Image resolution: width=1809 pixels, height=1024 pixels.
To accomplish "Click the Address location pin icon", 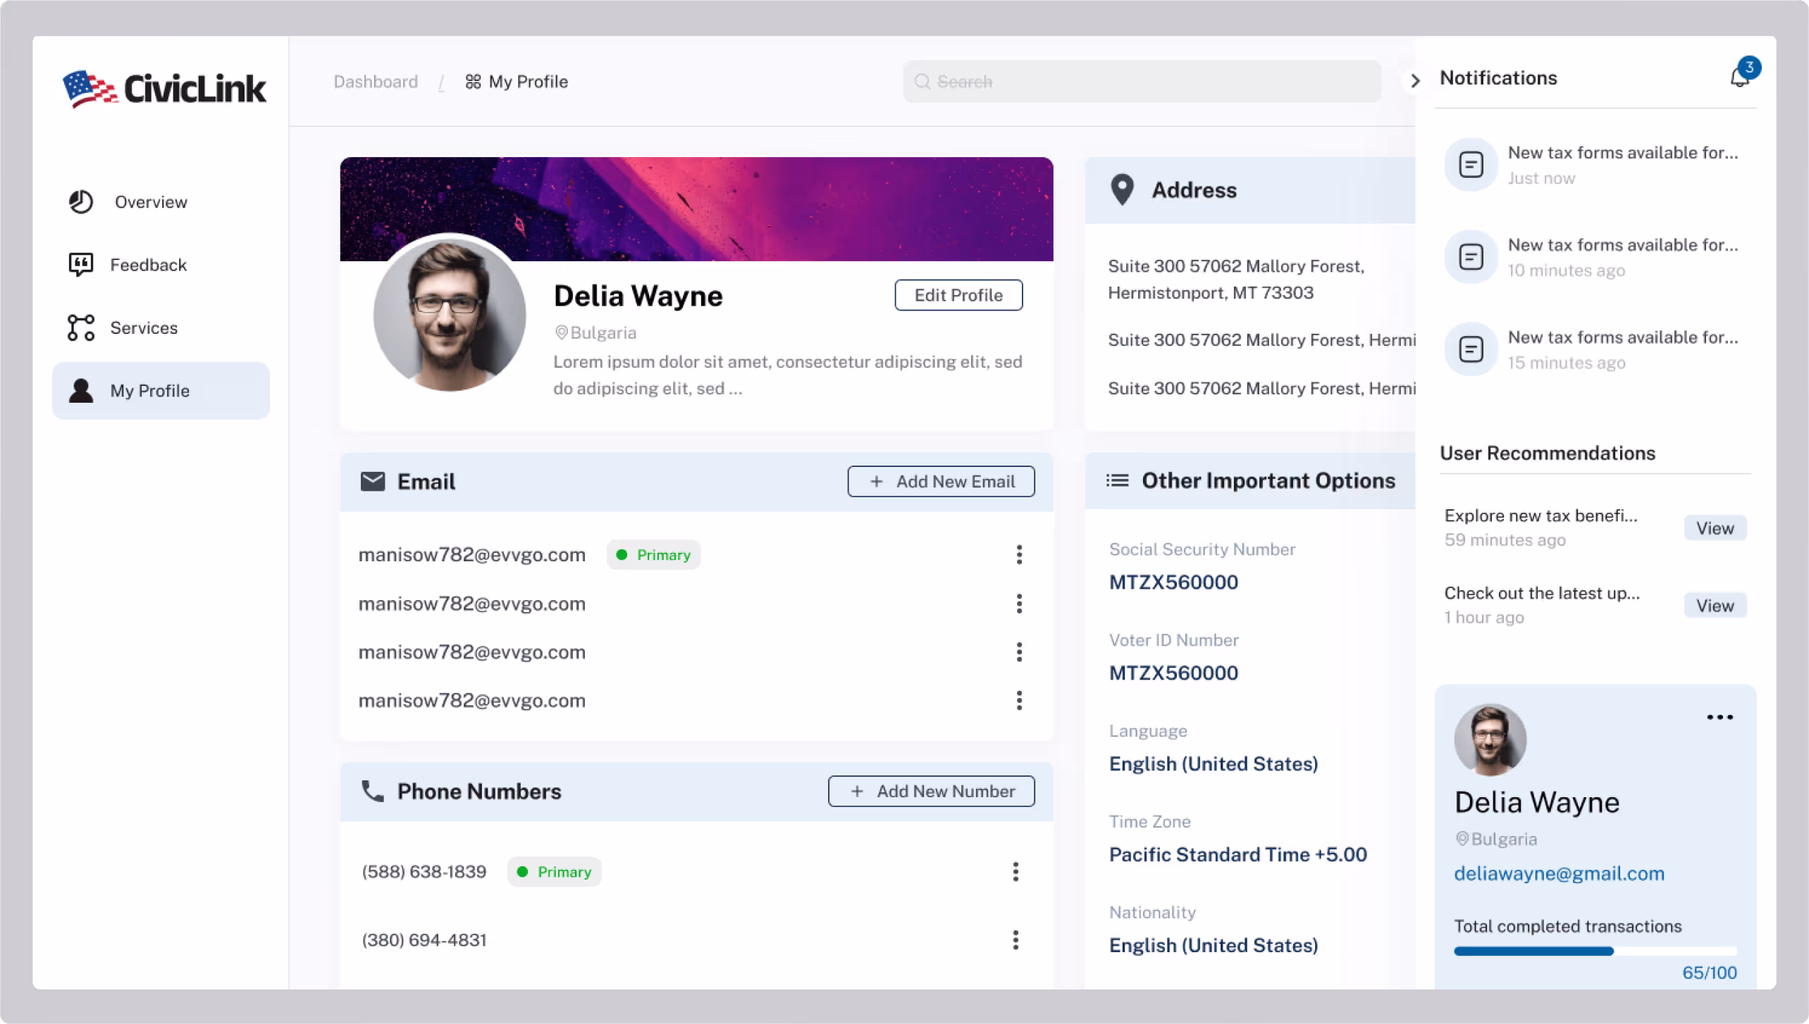I will tap(1122, 189).
